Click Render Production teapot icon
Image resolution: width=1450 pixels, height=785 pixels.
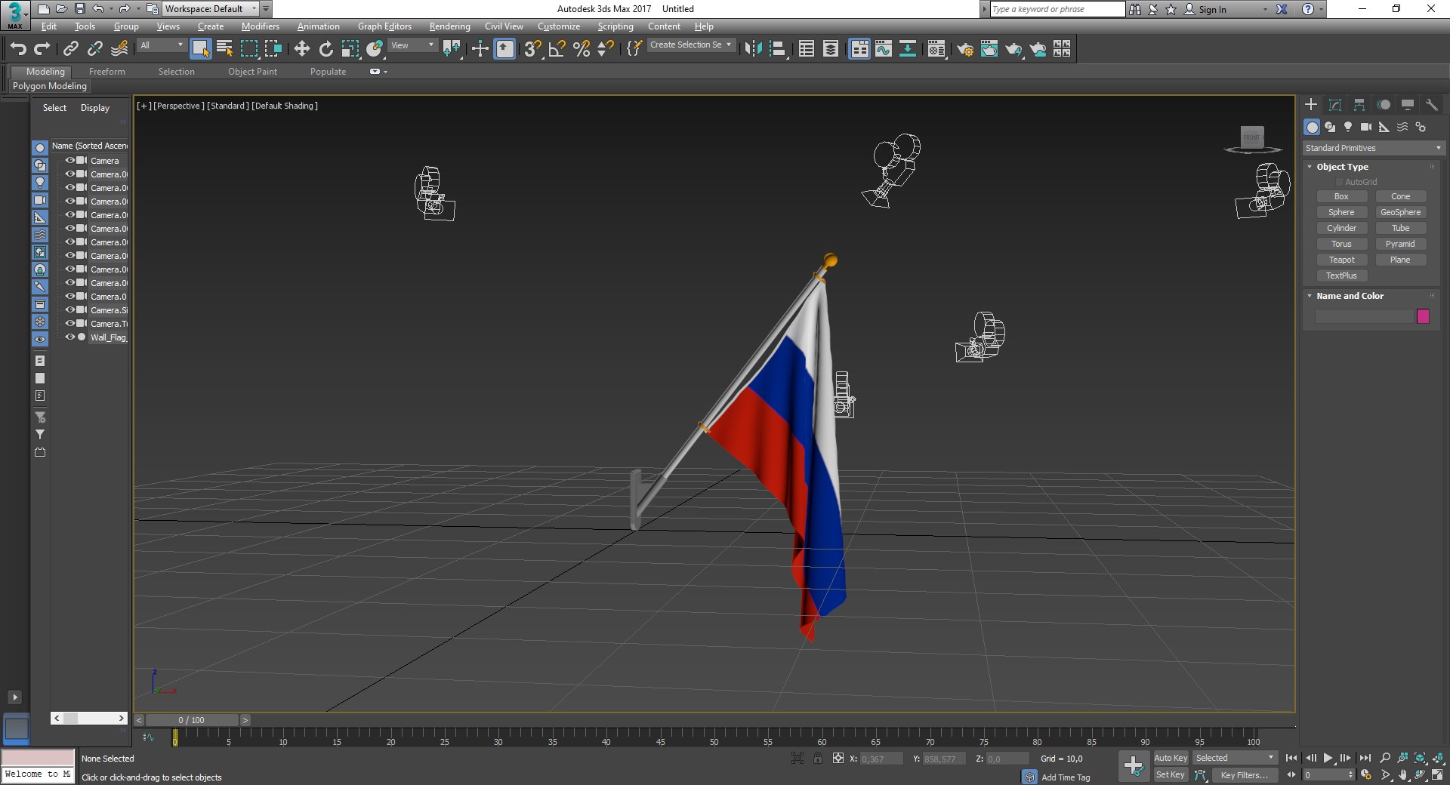(x=1013, y=49)
